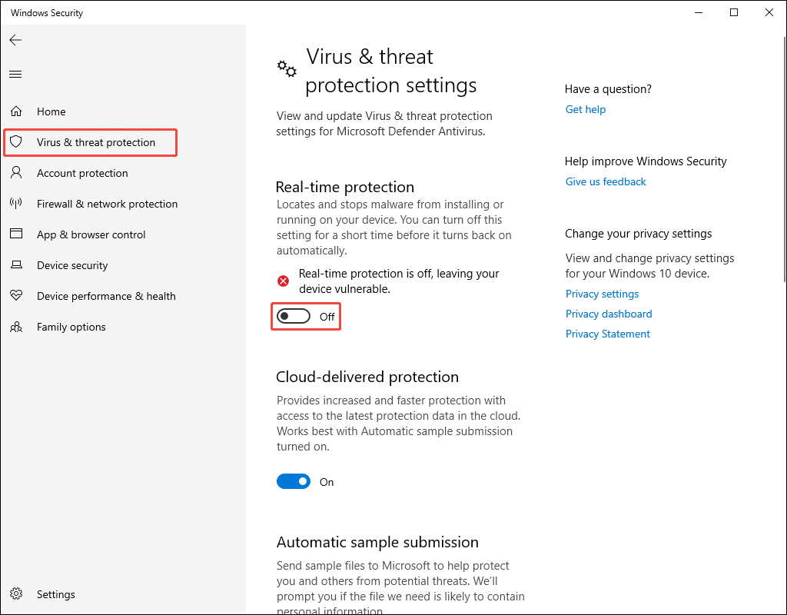Collapse the navigation pane with hamburger menu
This screenshot has width=787, height=615.
(x=15, y=74)
